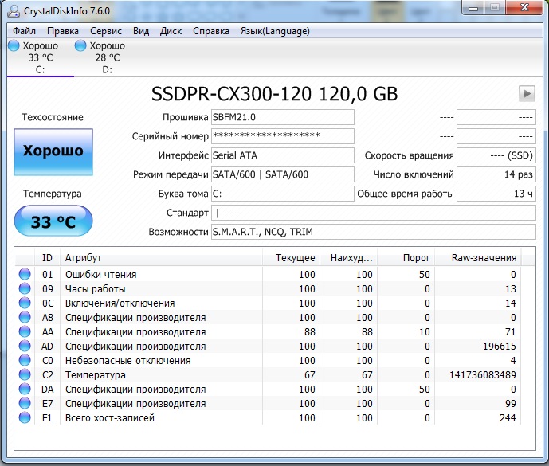Click the big Хорошо health status button
The image size is (549, 466).
click(53, 152)
